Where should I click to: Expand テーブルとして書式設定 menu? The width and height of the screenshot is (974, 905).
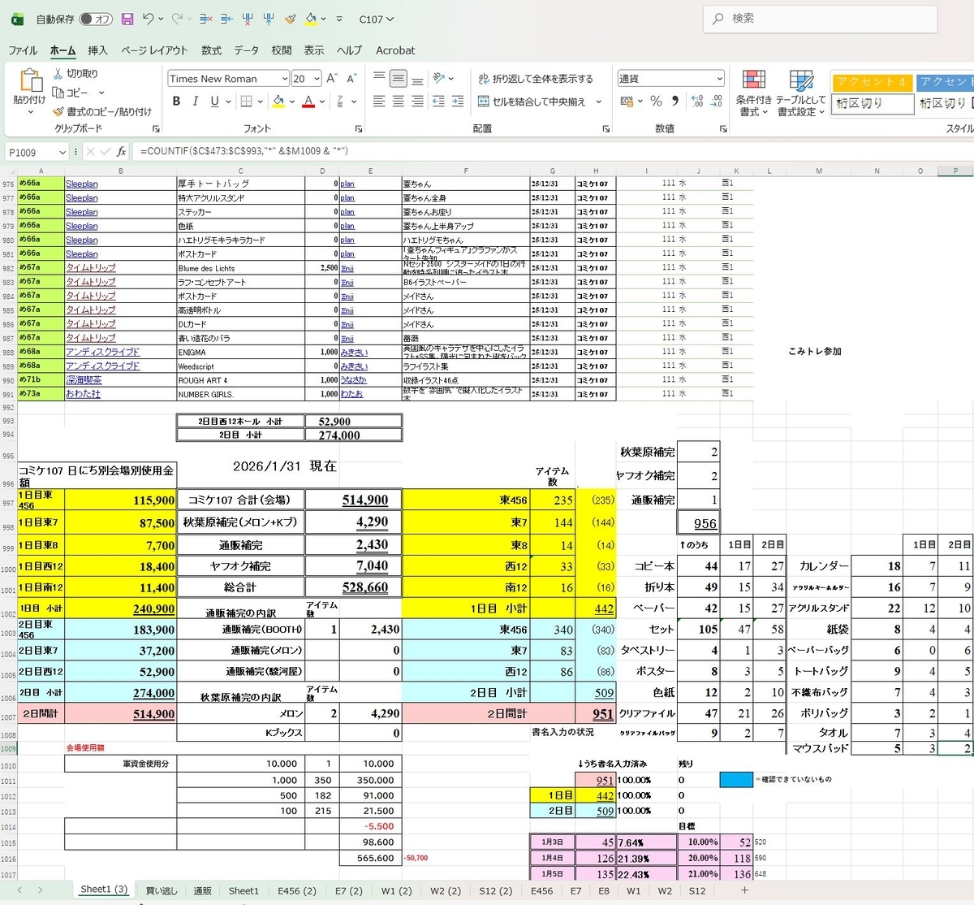[x=801, y=93]
